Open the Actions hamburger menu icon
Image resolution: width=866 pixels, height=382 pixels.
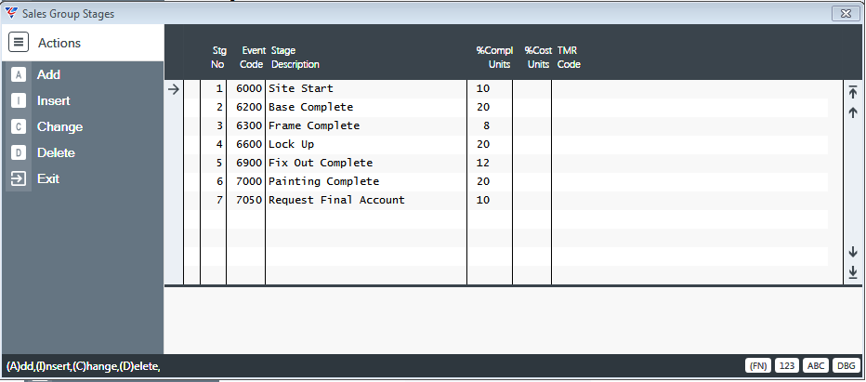pyautogui.click(x=19, y=42)
